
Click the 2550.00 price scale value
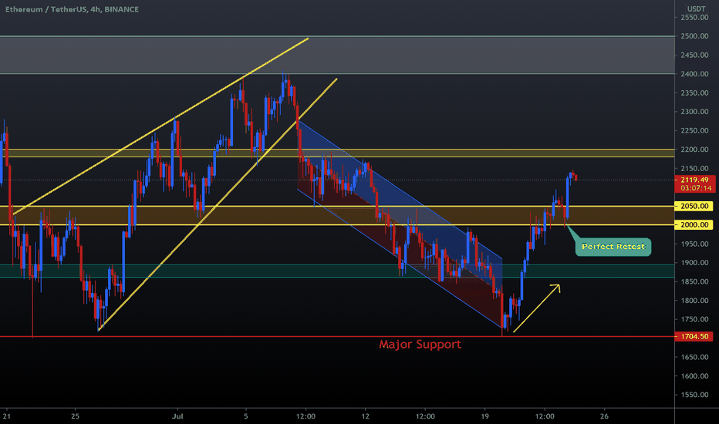pos(694,18)
